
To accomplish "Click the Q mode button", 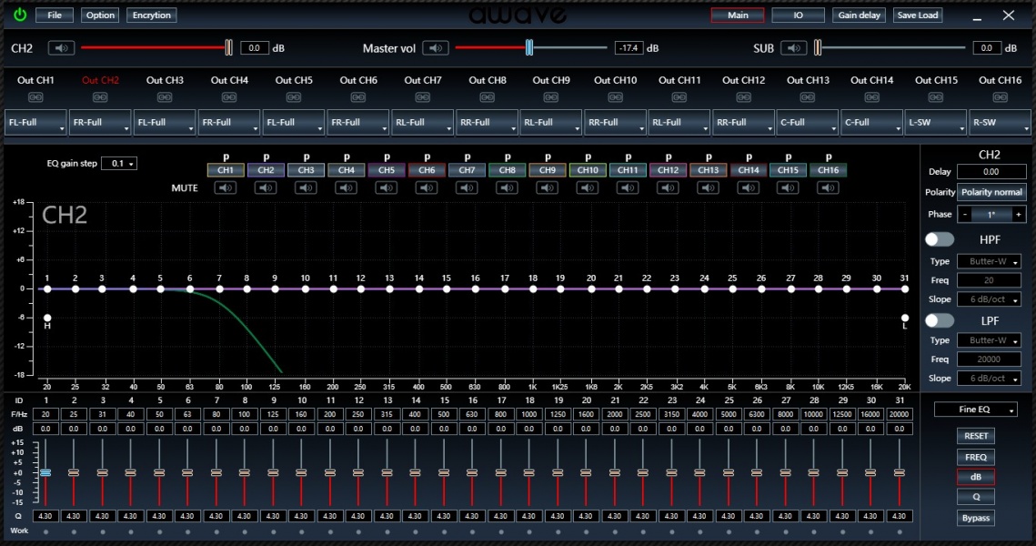I will point(975,497).
